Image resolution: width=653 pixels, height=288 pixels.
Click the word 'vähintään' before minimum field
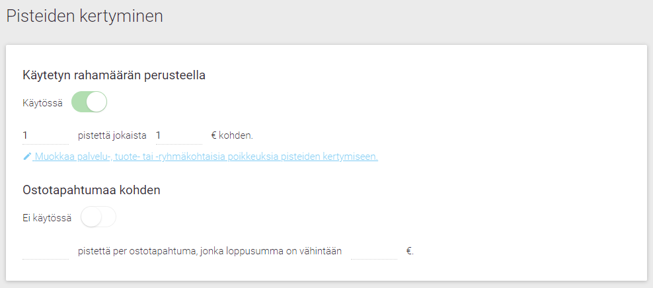click(324, 252)
